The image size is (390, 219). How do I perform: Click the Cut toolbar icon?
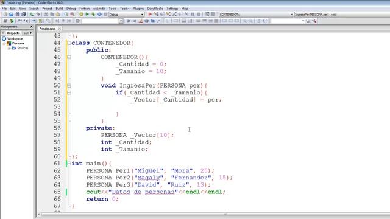tap(46, 15)
